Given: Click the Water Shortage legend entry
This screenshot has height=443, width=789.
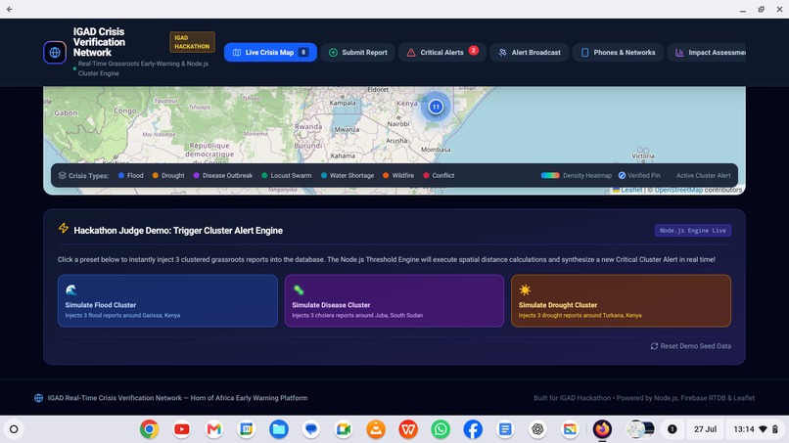Looking at the screenshot, I should (x=348, y=175).
